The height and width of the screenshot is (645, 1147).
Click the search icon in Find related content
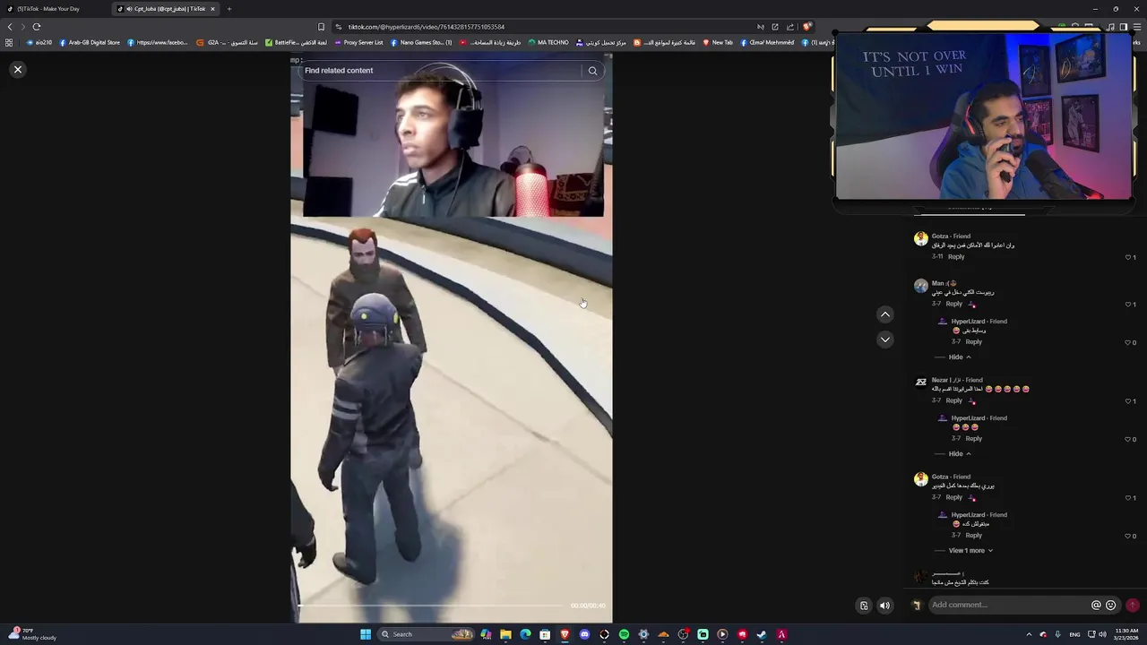pyautogui.click(x=592, y=71)
